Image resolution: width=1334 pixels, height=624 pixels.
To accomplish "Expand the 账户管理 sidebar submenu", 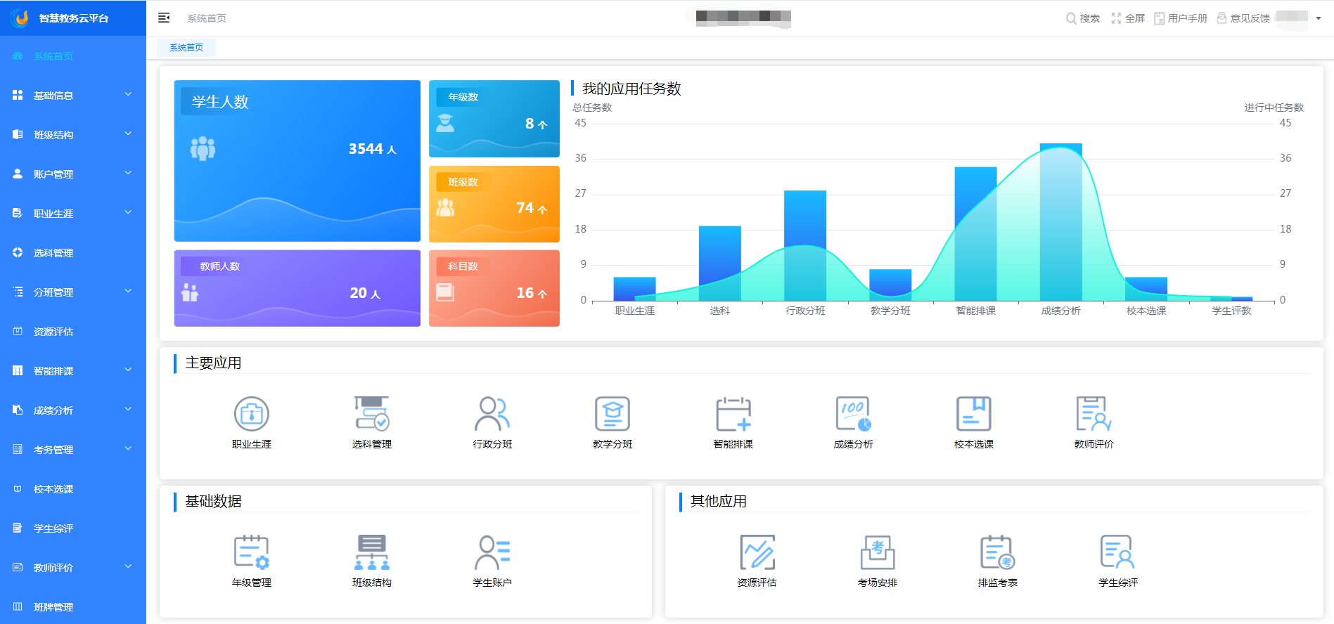I will click(72, 174).
